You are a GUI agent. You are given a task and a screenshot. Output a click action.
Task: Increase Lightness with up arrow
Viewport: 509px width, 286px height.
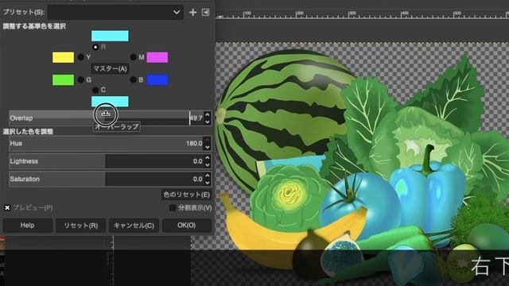pos(208,157)
